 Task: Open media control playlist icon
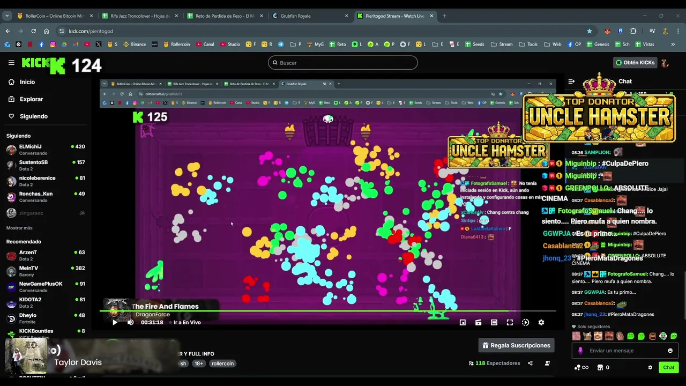tap(652, 31)
